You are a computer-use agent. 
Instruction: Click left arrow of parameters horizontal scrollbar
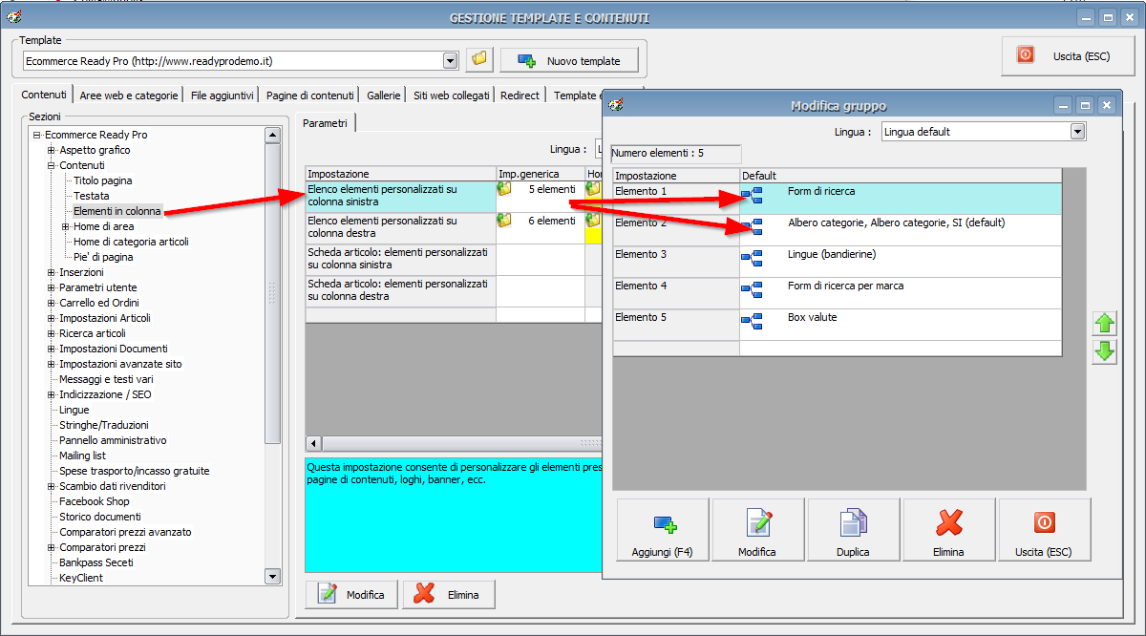click(x=313, y=444)
